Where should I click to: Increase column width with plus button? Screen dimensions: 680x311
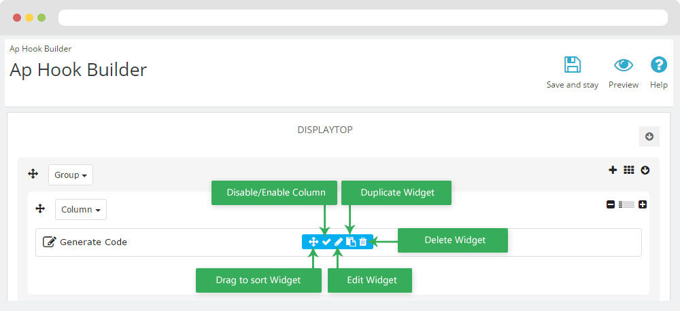pyautogui.click(x=643, y=204)
